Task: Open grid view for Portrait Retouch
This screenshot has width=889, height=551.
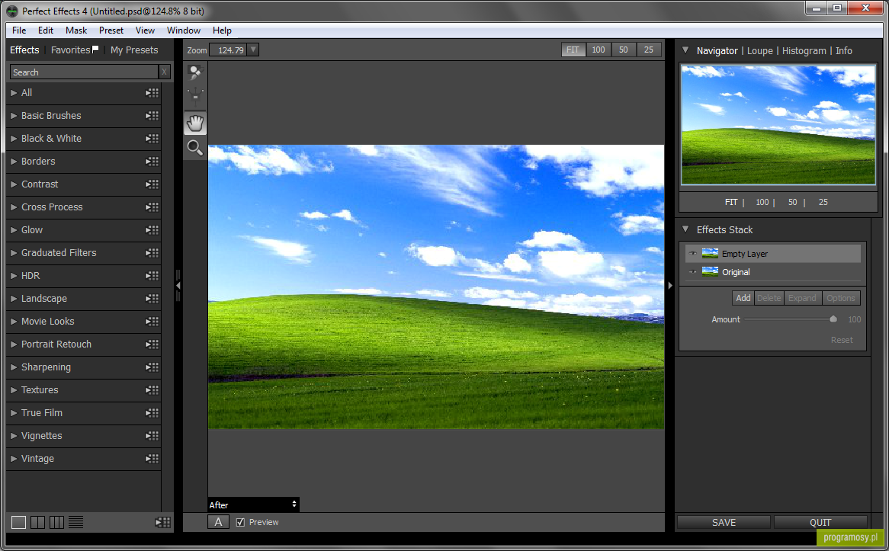Action: pos(152,344)
